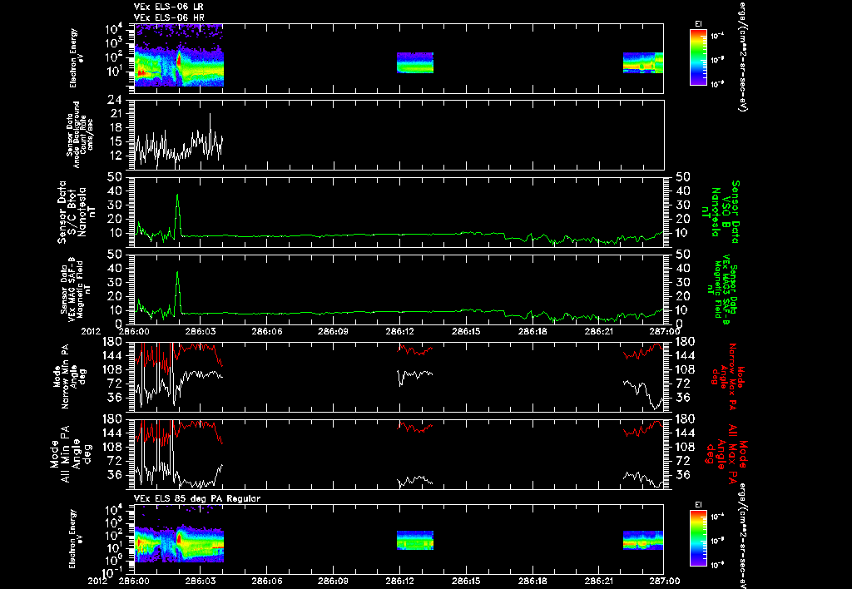Screen dimensions: 852x589
Task: Click the 85 deg PA spectrogram block near 286:12
Action: tap(415, 540)
